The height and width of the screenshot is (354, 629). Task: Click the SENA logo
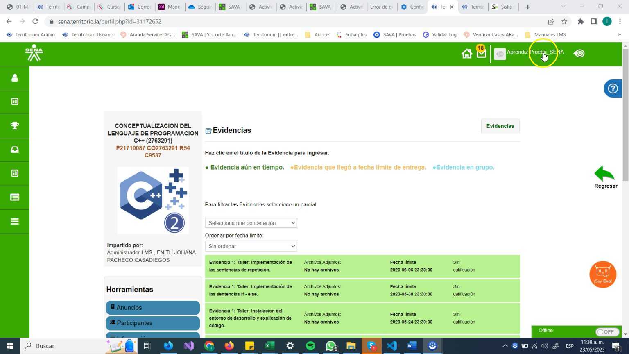(x=34, y=53)
